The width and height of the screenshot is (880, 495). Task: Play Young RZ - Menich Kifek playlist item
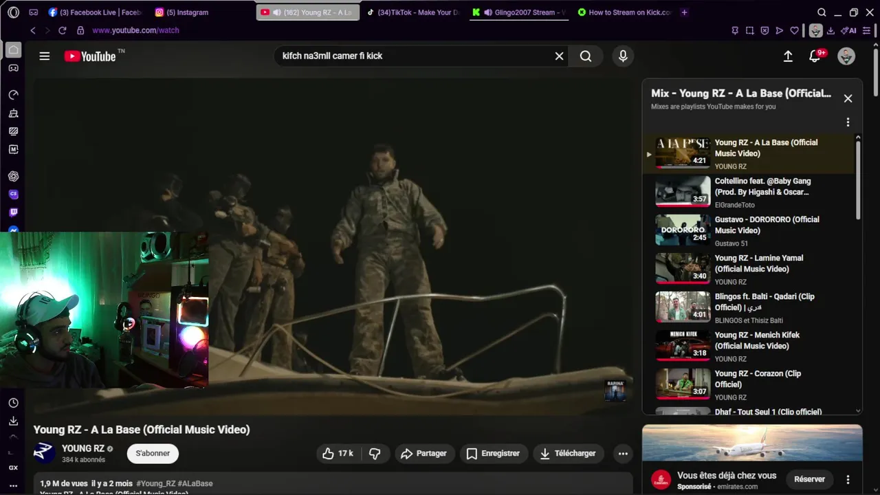tap(749, 346)
